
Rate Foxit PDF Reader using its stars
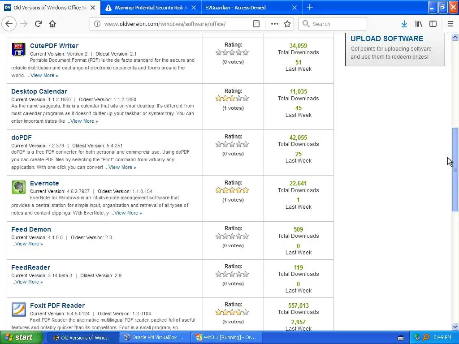pyautogui.click(x=232, y=312)
